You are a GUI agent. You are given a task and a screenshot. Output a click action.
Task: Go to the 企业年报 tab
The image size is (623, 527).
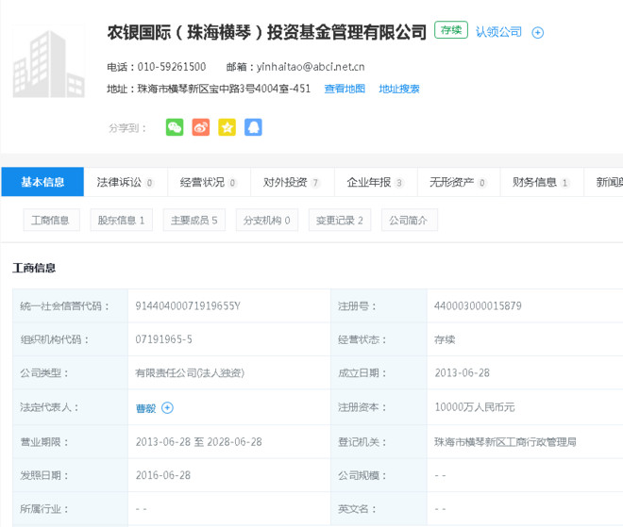(375, 182)
